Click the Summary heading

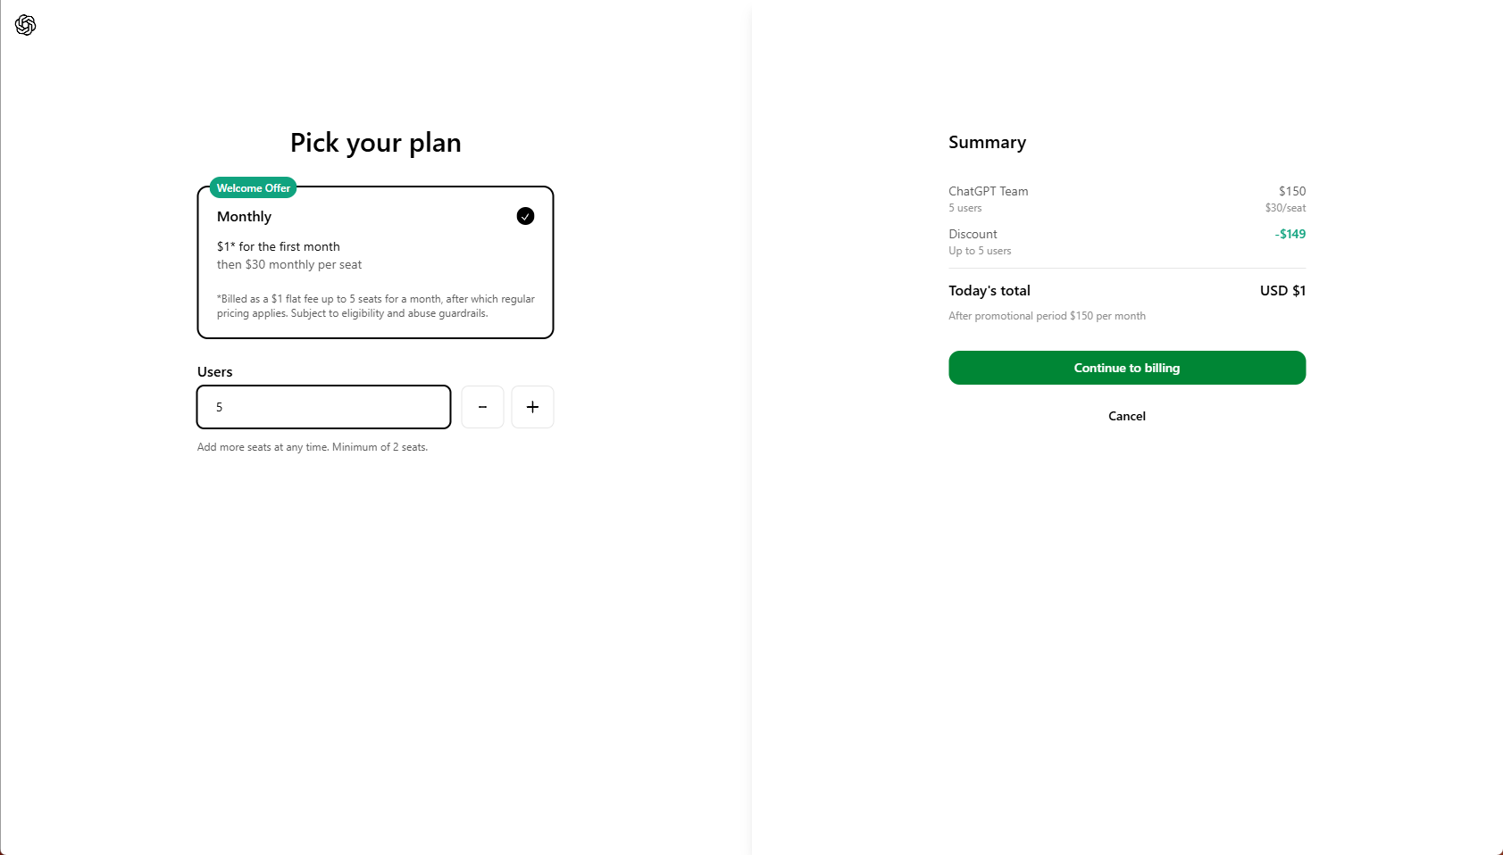987,143
